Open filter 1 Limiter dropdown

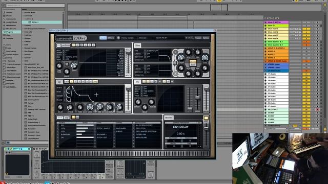145,54
